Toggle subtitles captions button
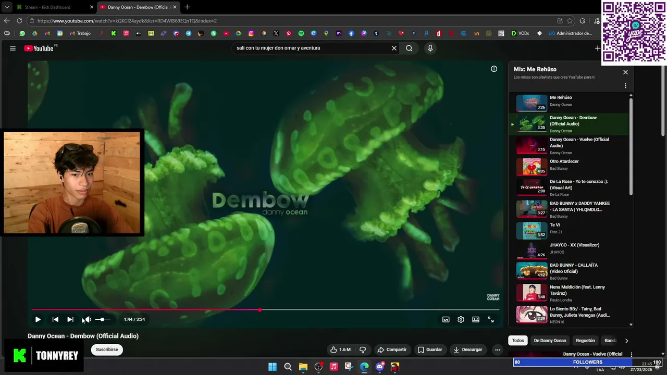 pos(446,319)
